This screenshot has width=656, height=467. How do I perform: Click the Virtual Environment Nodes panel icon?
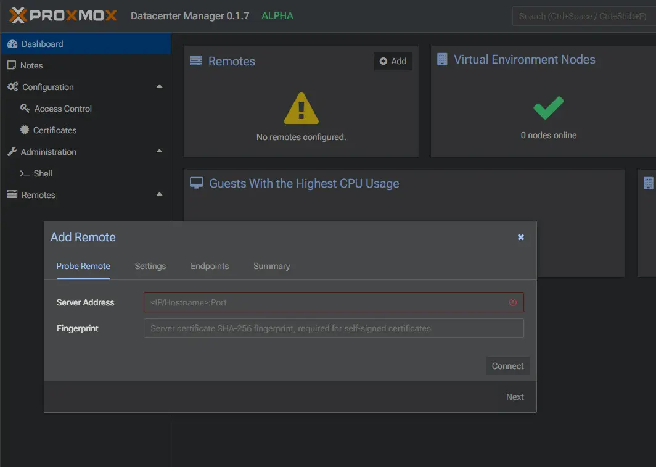click(441, 59)
